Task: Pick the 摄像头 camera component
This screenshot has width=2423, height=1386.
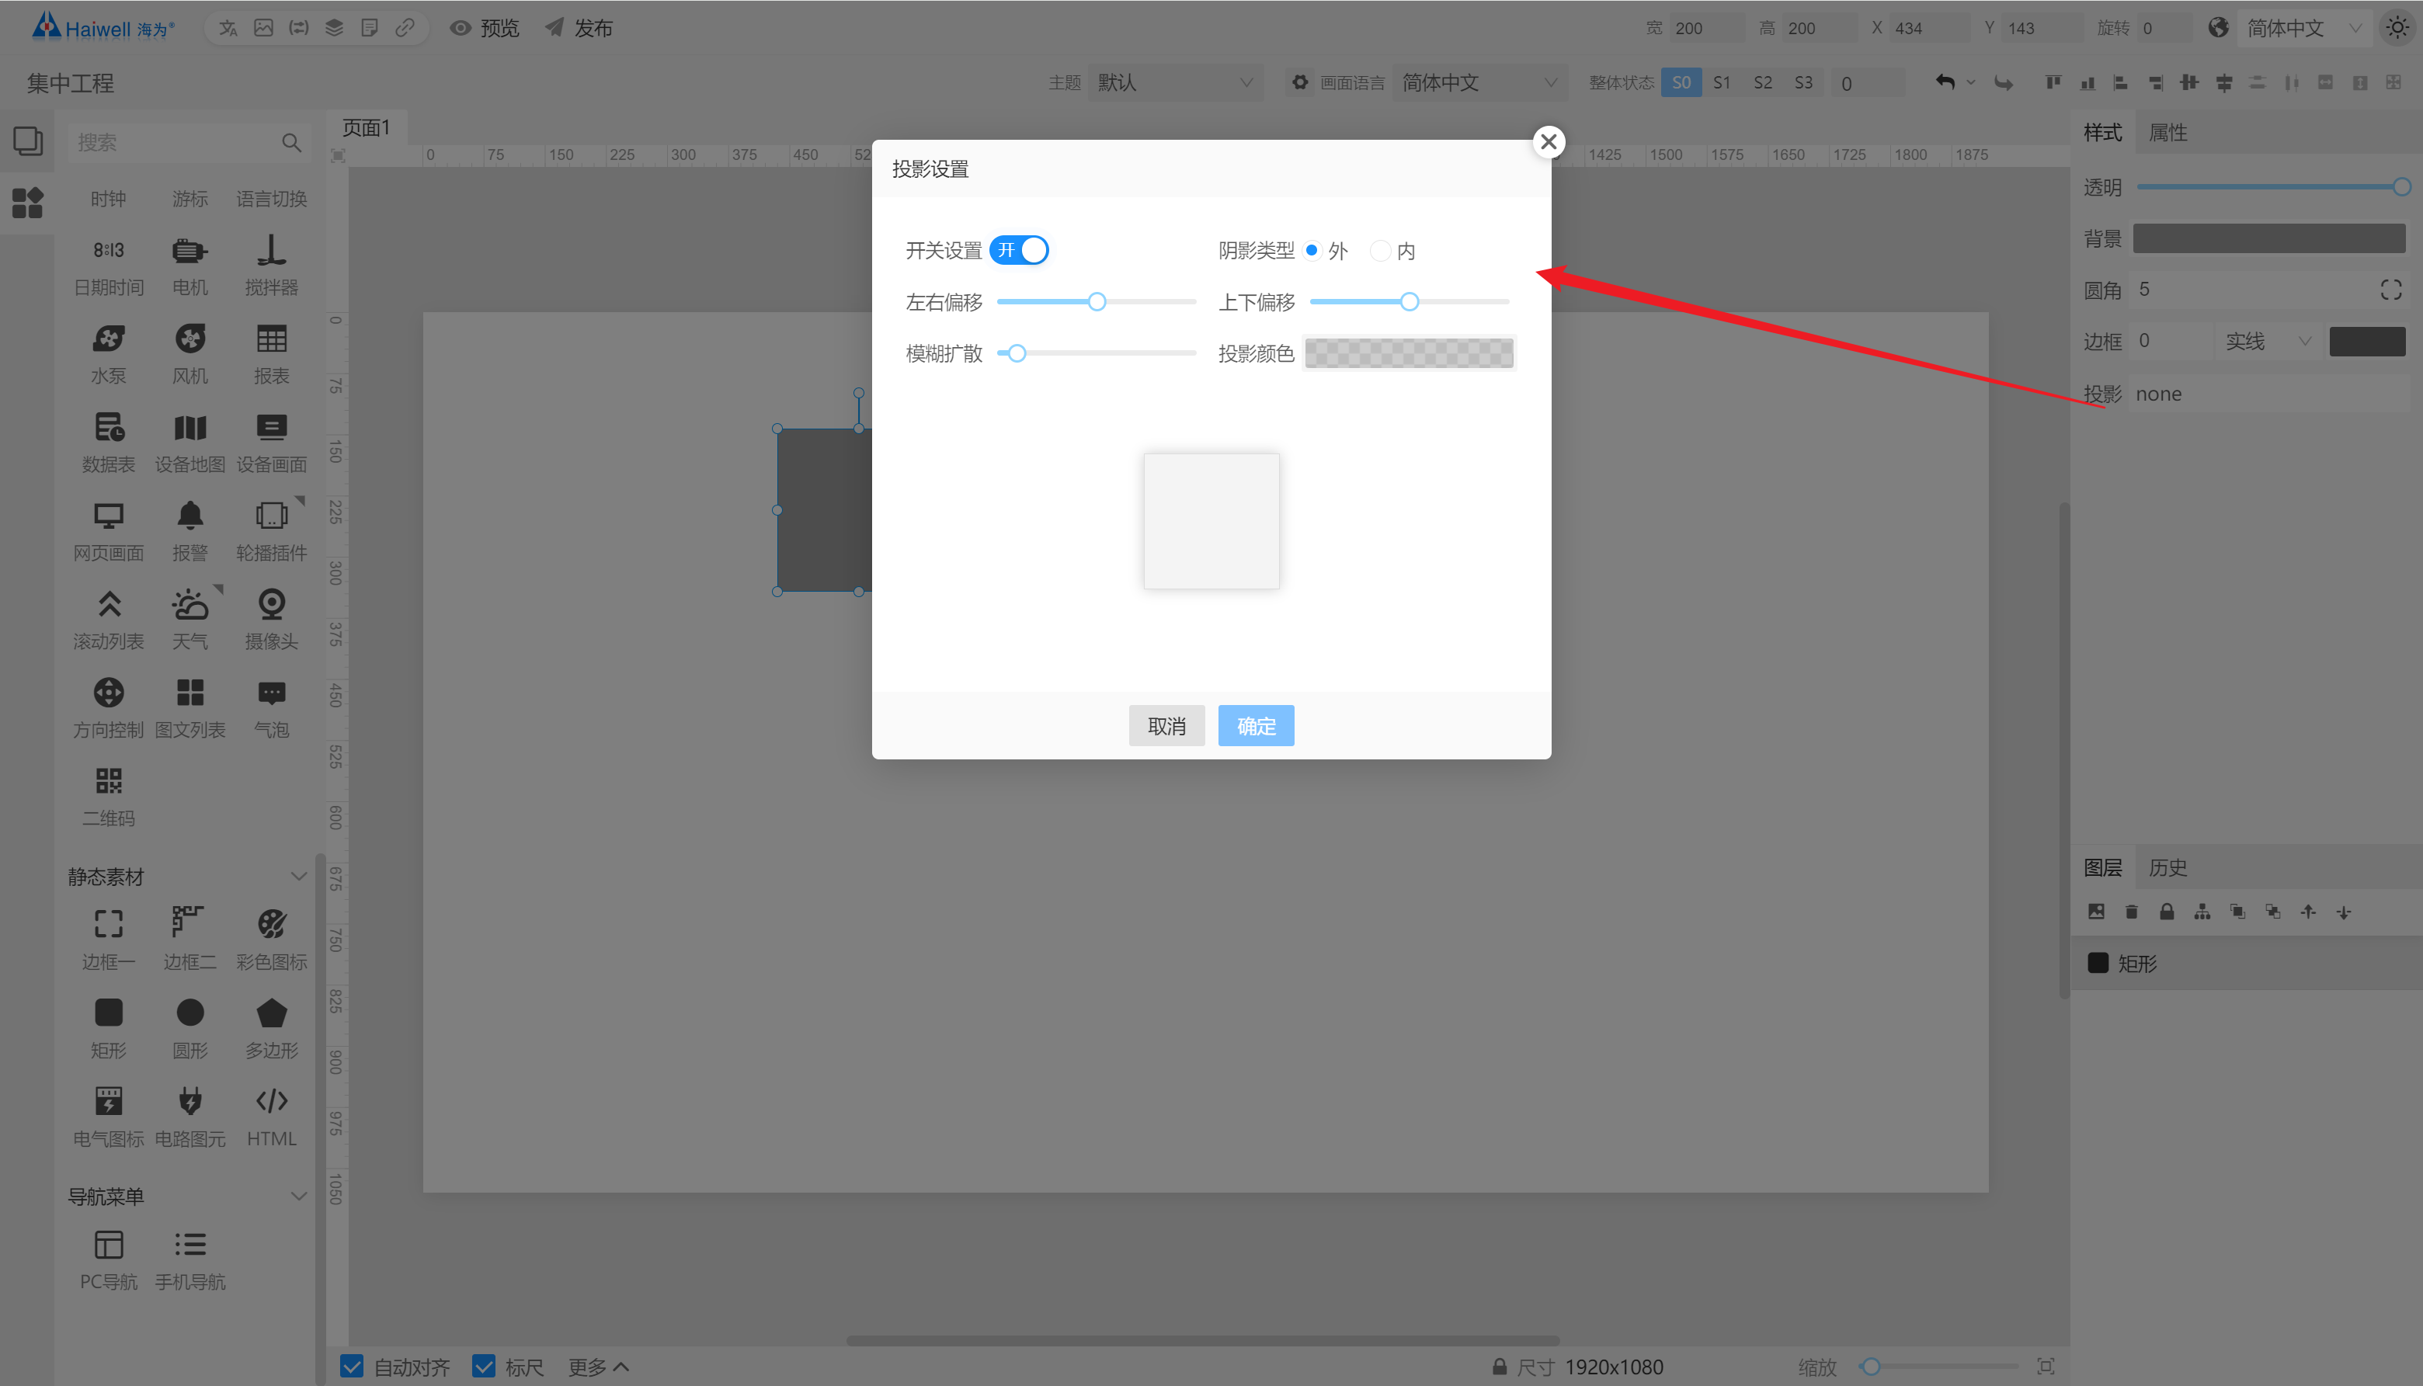Action: pos(271,604)
